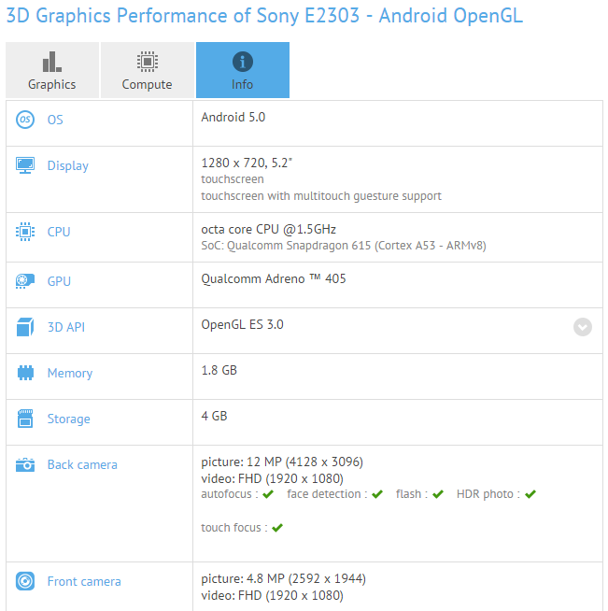Select the 'OpenGL ES 3.0' value
Image resolution: width=608 pixels, height=611 pixels.
(242, 324)
